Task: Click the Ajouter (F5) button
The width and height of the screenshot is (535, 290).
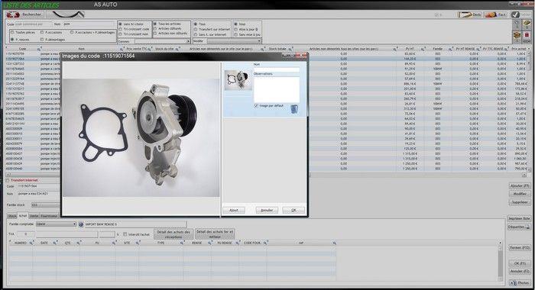Action: point(520,186)
